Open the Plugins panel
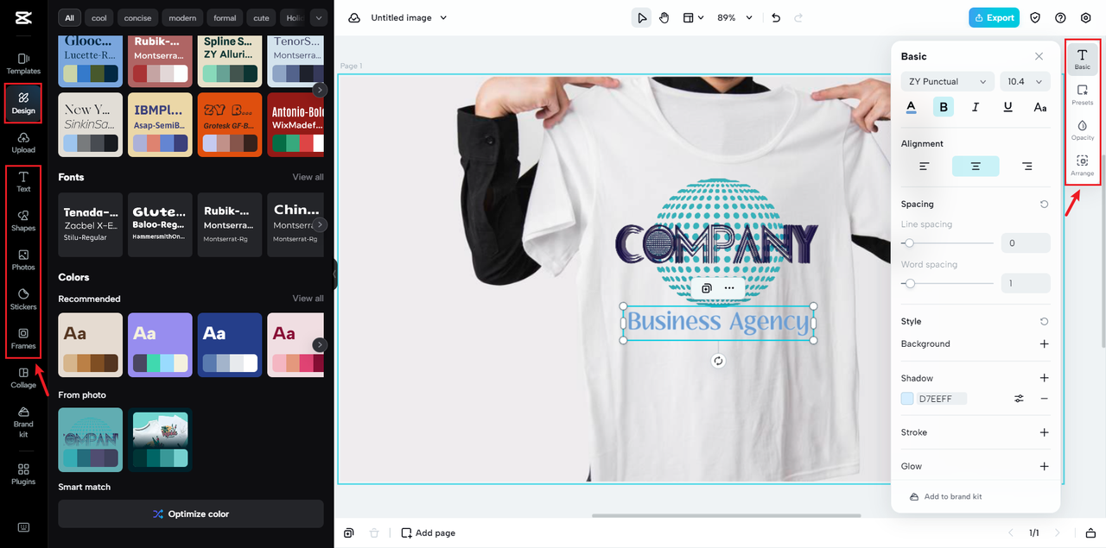Screen dimensions: 1106x548 [x=23, y=474]
